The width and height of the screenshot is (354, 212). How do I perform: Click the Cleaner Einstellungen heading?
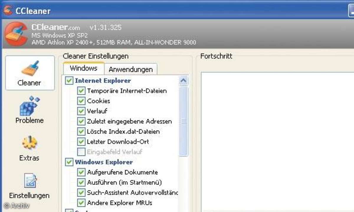click(x=96, y=56)
